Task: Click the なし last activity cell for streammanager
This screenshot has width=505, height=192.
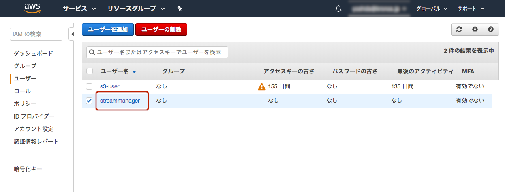Action: point(397,101)
